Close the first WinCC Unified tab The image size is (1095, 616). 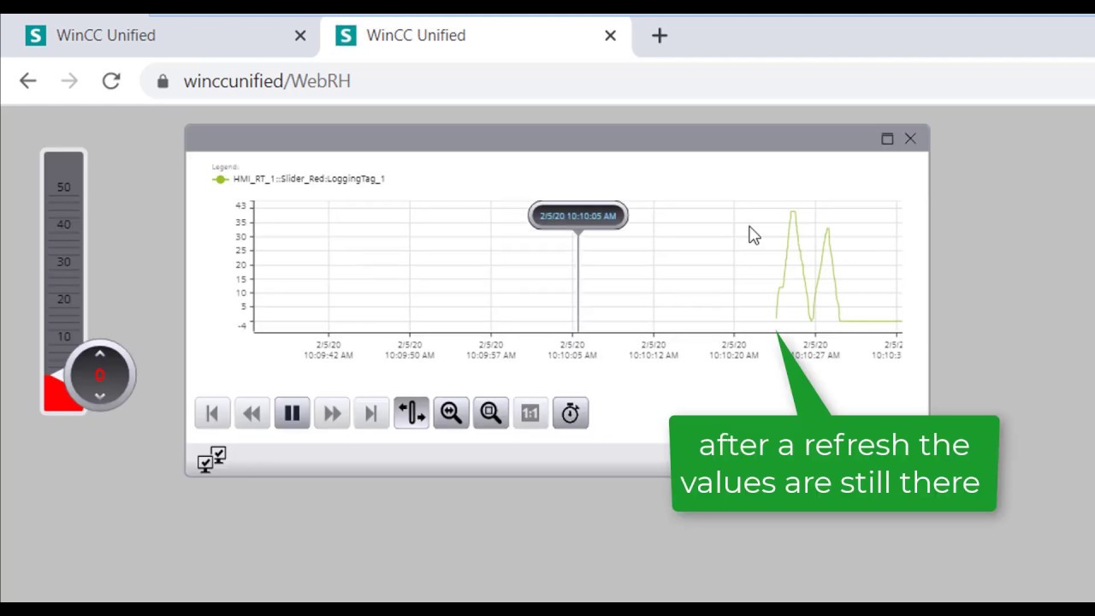pyautogui.click(x=300, y=35)
